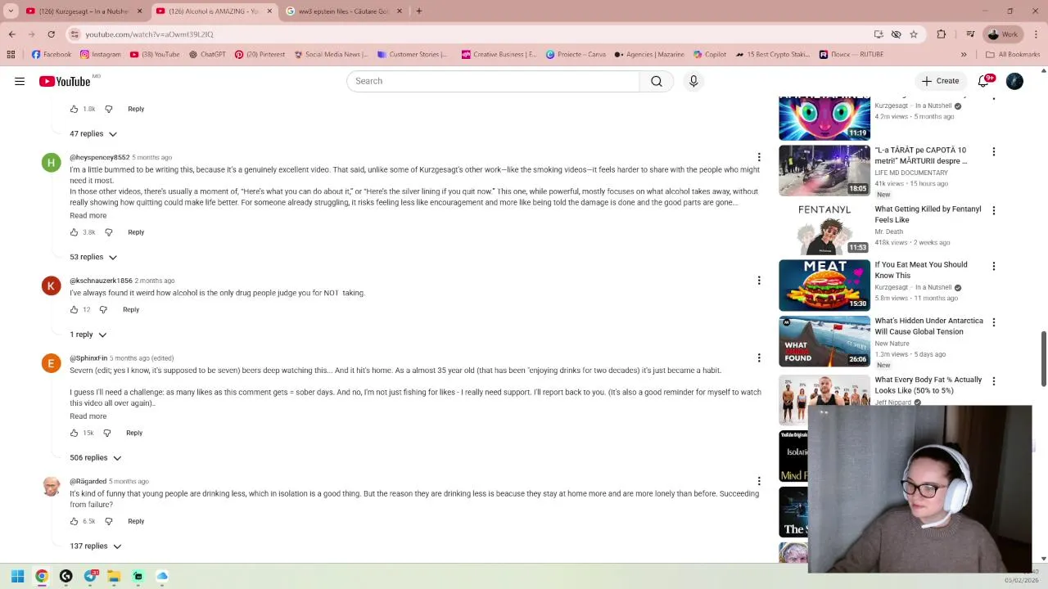Click the Create button
1048x589 pixels.
coord(940,81)
